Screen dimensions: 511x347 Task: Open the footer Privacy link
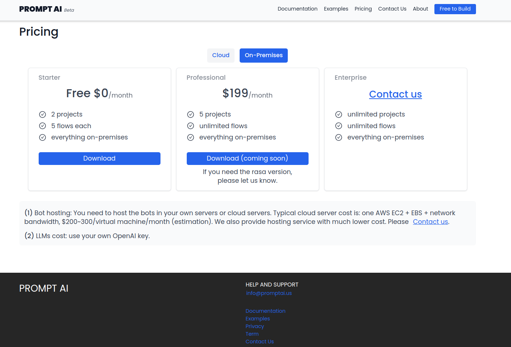[255, 326]
